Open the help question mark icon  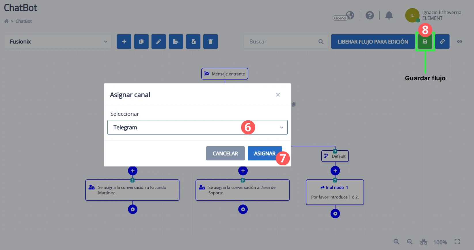coord(370,15)
